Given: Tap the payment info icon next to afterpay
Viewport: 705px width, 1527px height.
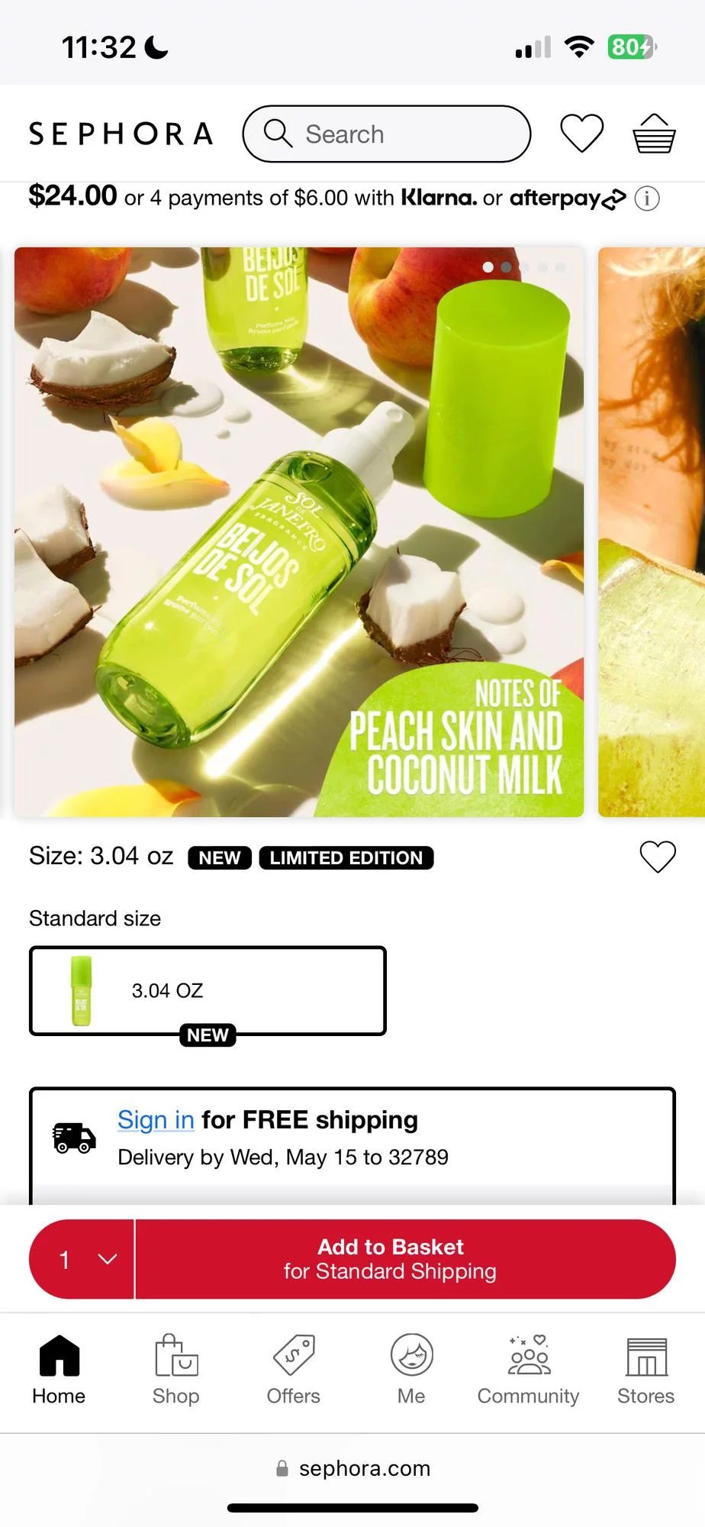Looking at the screenshot, I should point(647,199).
